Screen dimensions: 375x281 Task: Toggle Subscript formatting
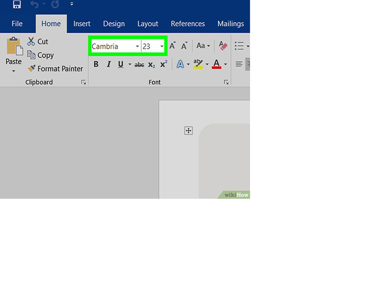pyautogui.click(x=151, y=64)
